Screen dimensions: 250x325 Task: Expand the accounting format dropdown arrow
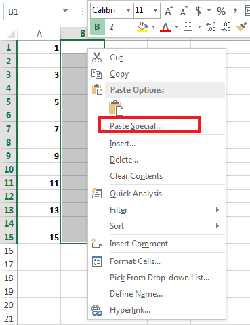[x=209, y=10]
